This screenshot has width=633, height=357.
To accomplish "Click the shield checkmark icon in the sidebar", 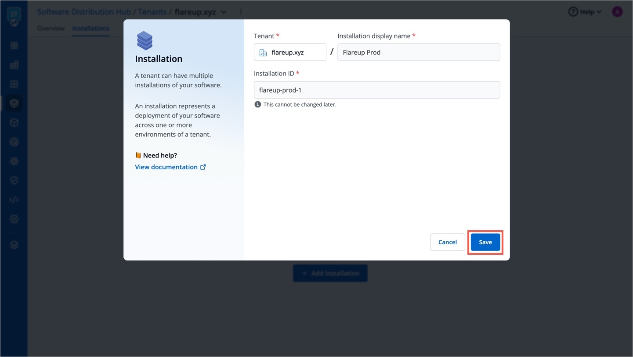I will (x=14, y=181).
